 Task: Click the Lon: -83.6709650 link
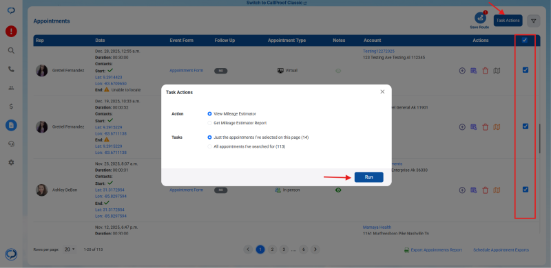pos(111,83)
